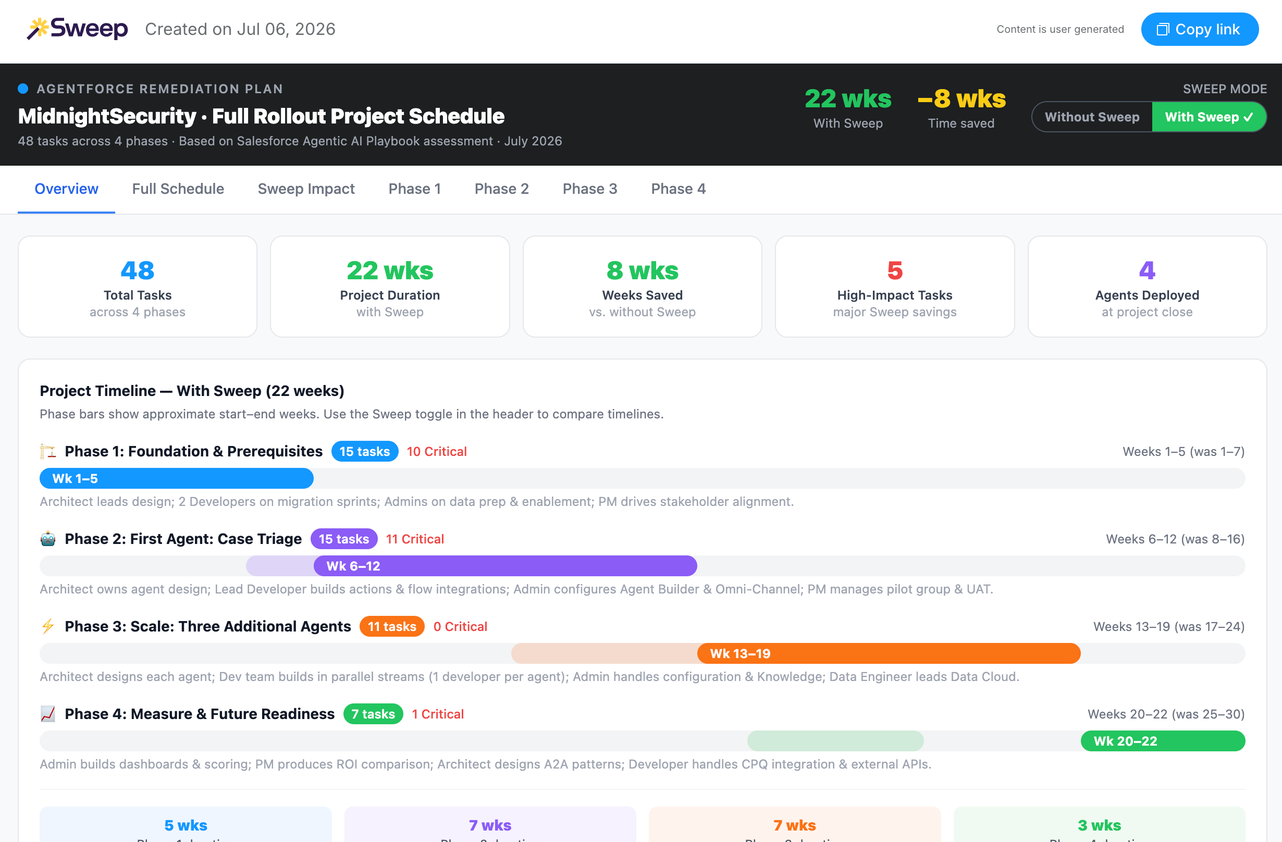Switch to Without Sweep mode

(1092, 117)
